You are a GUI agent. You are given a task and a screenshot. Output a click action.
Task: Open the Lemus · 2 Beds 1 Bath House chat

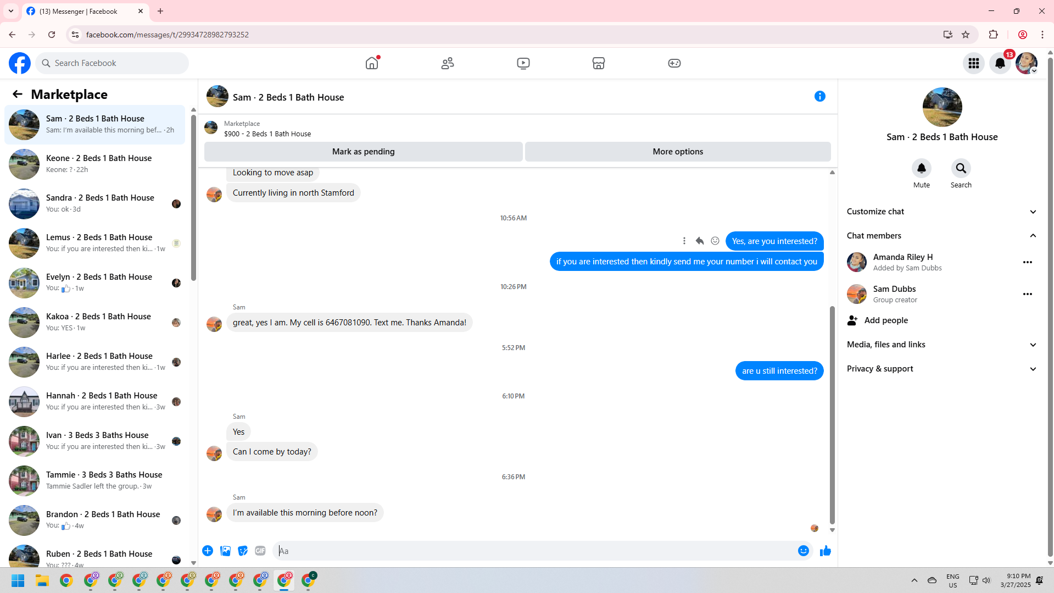[95, 243]
